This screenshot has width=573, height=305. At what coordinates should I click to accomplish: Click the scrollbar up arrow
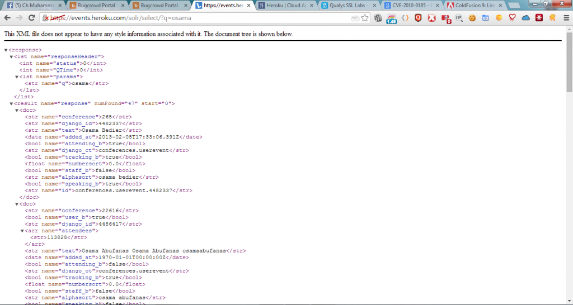click(x=569, y=29)
